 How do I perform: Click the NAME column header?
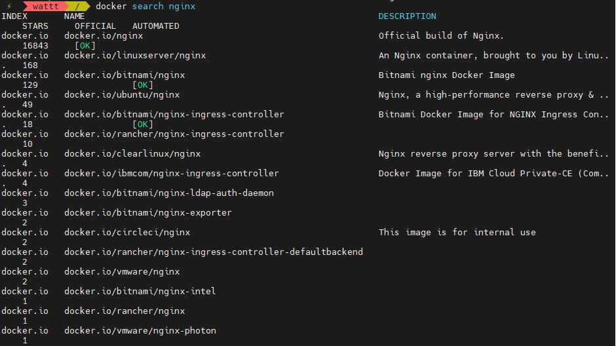tap(74, 16)
